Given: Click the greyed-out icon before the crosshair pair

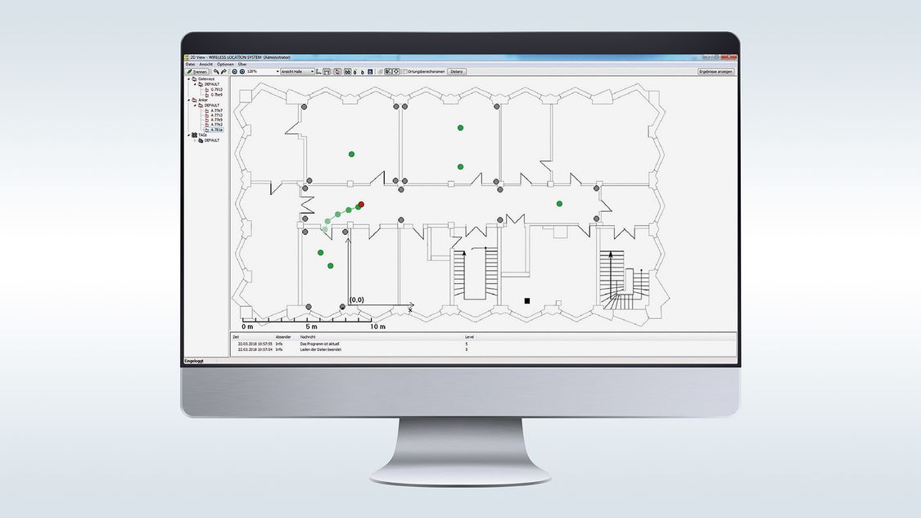Looking at the screenshot, I should point(380,72).
